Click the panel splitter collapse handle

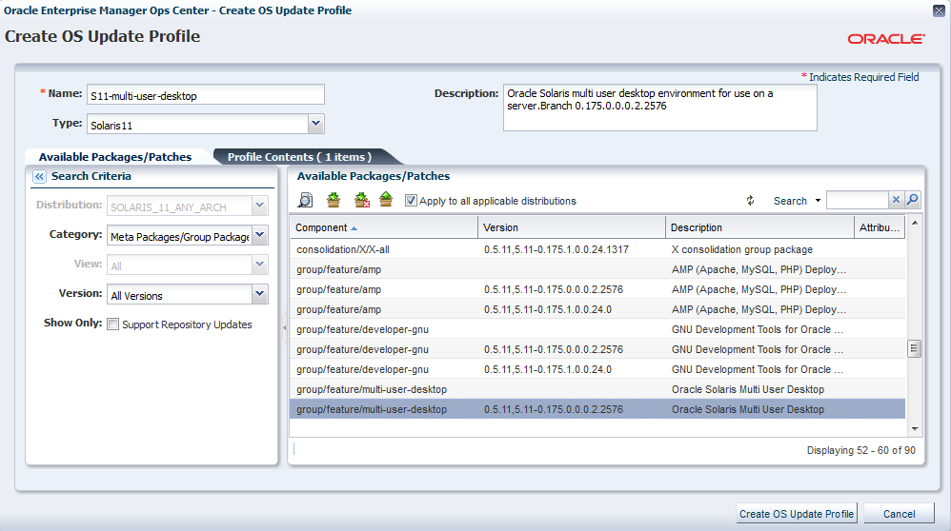pyautogui.click(x=284, y=327)
